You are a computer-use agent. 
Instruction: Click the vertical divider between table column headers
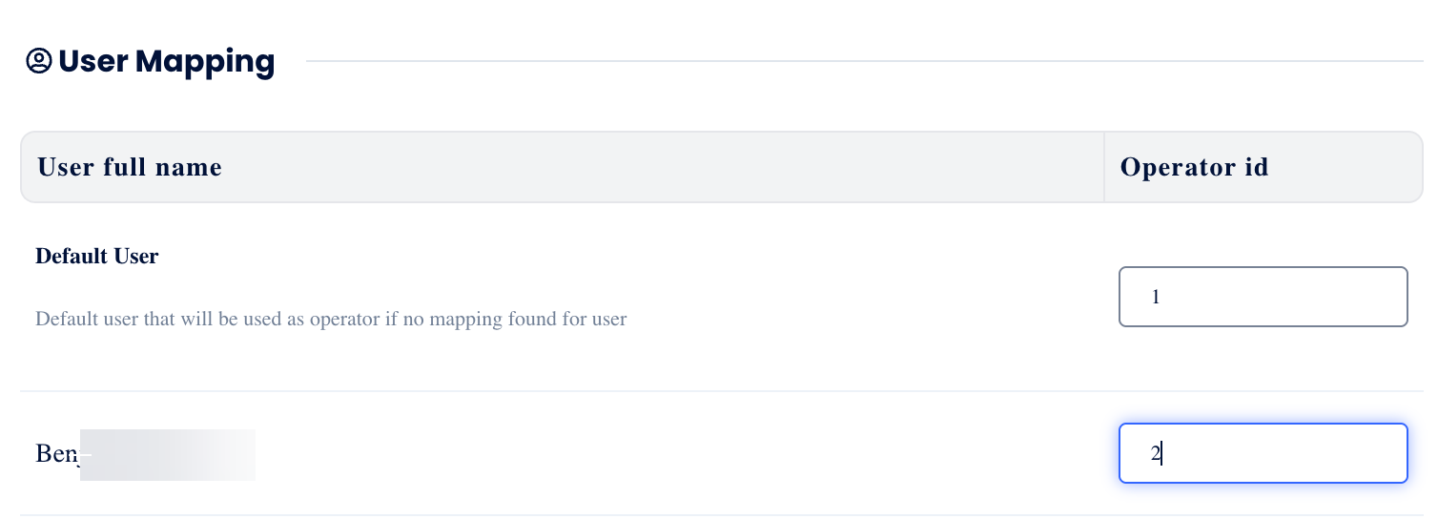[x=1104, y=168]
